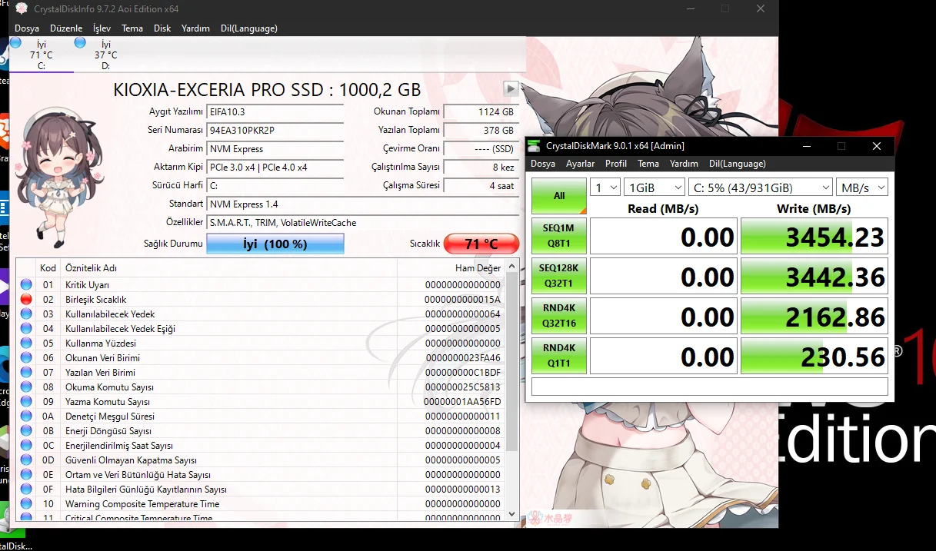Click the All benchmark button
The width and height of the screenshot is (936, 551).
tap(559, 196)
